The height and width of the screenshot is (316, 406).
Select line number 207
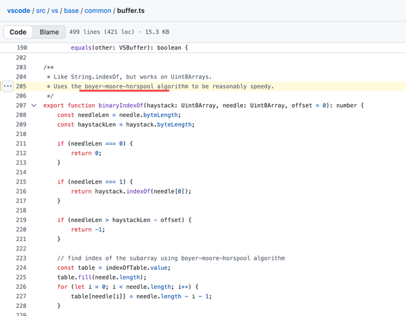click(21, 106)
